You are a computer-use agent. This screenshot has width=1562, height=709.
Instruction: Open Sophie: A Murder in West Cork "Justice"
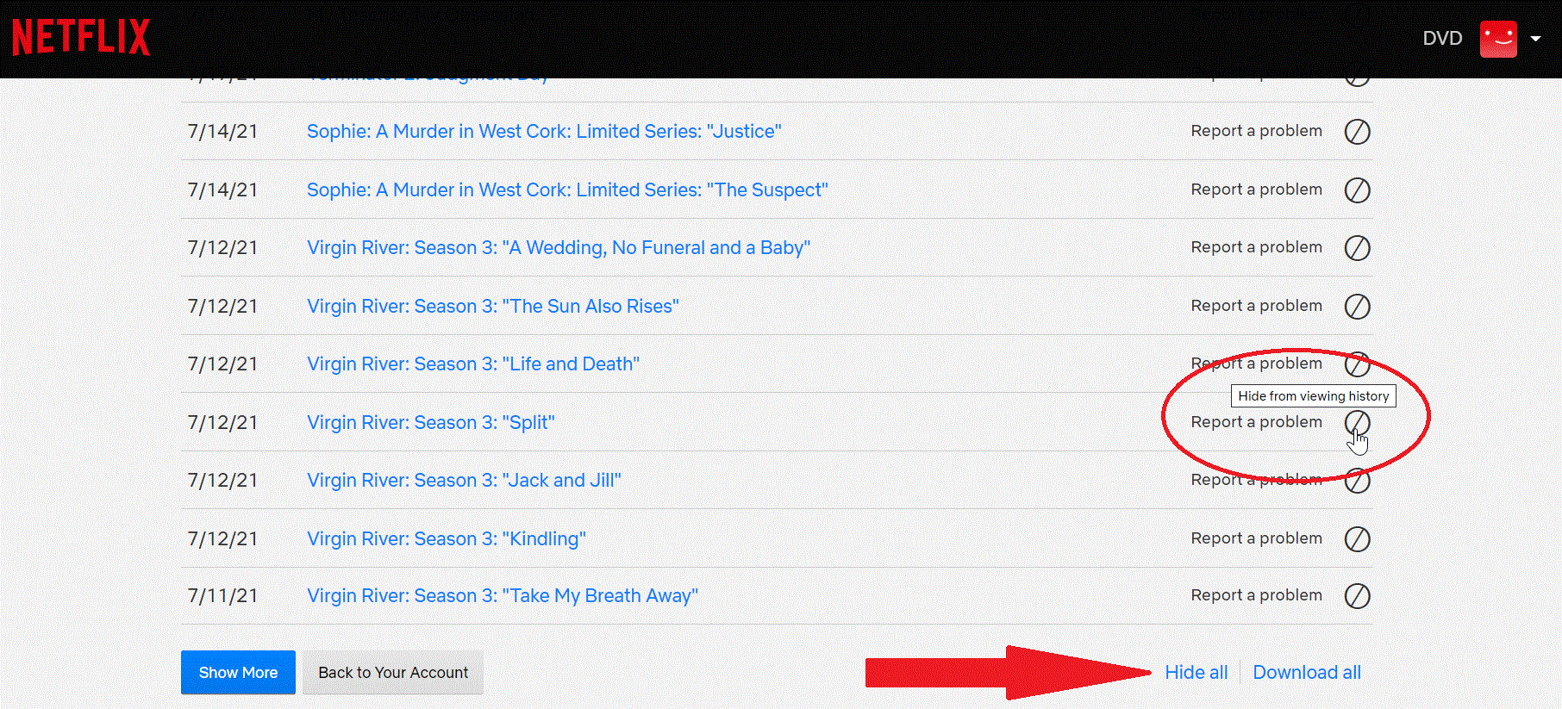544,132
